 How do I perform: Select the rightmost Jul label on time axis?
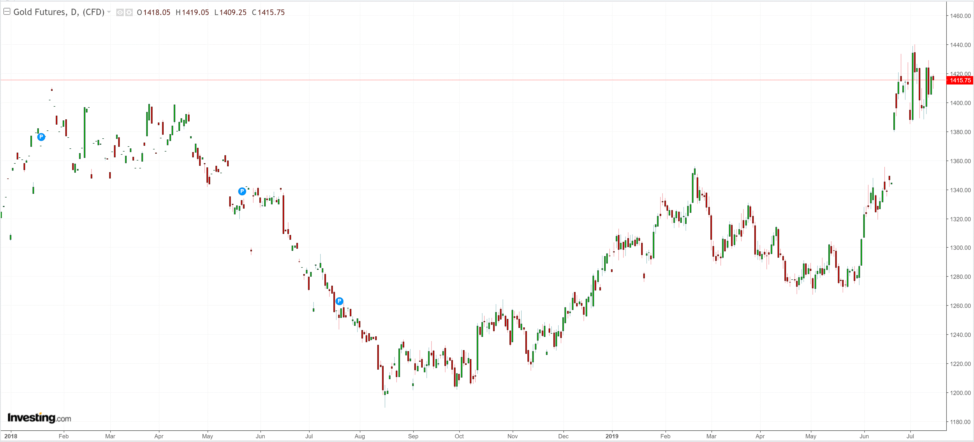click(910, 436)
